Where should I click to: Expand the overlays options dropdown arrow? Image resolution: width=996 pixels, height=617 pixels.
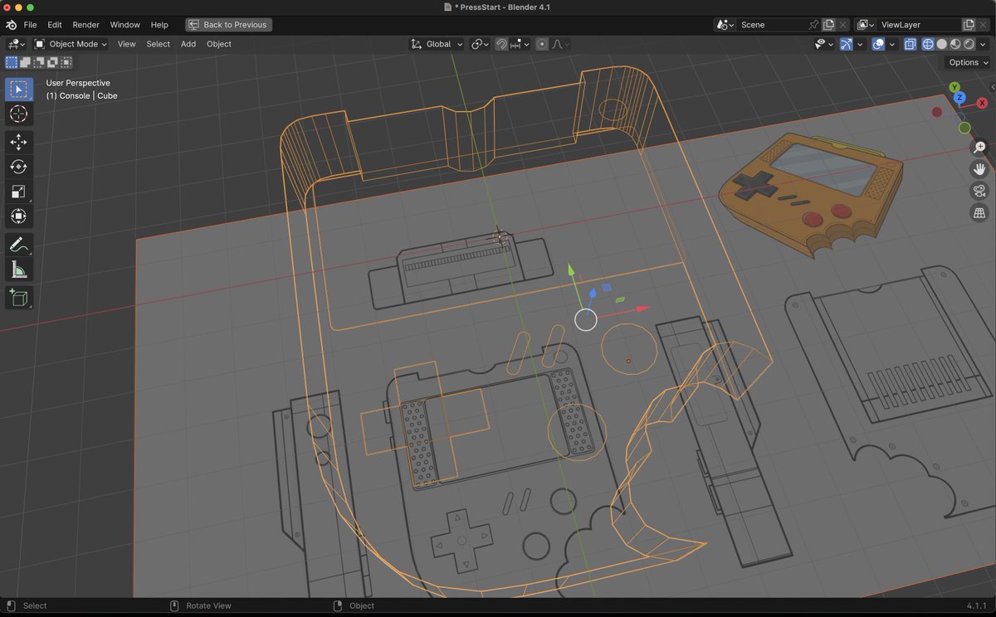pos(893,44)
